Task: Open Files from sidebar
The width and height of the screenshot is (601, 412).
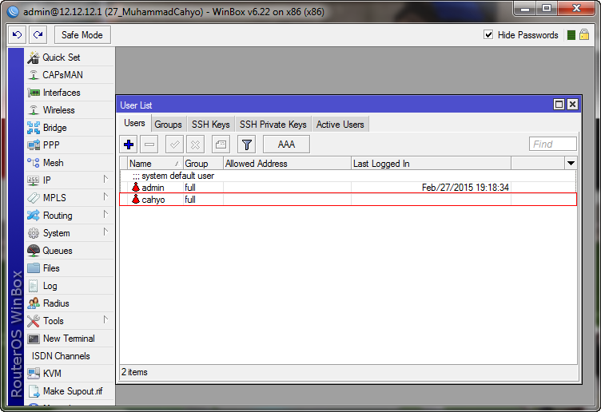Action: 70,268
